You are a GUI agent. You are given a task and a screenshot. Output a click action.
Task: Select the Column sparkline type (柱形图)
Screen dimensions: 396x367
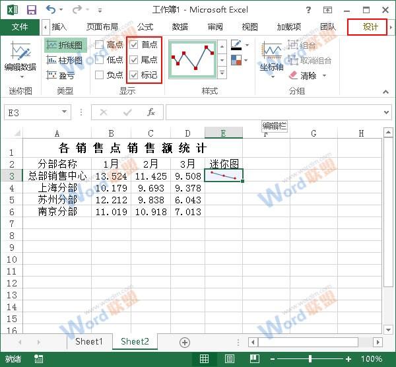tap(65, 60)
